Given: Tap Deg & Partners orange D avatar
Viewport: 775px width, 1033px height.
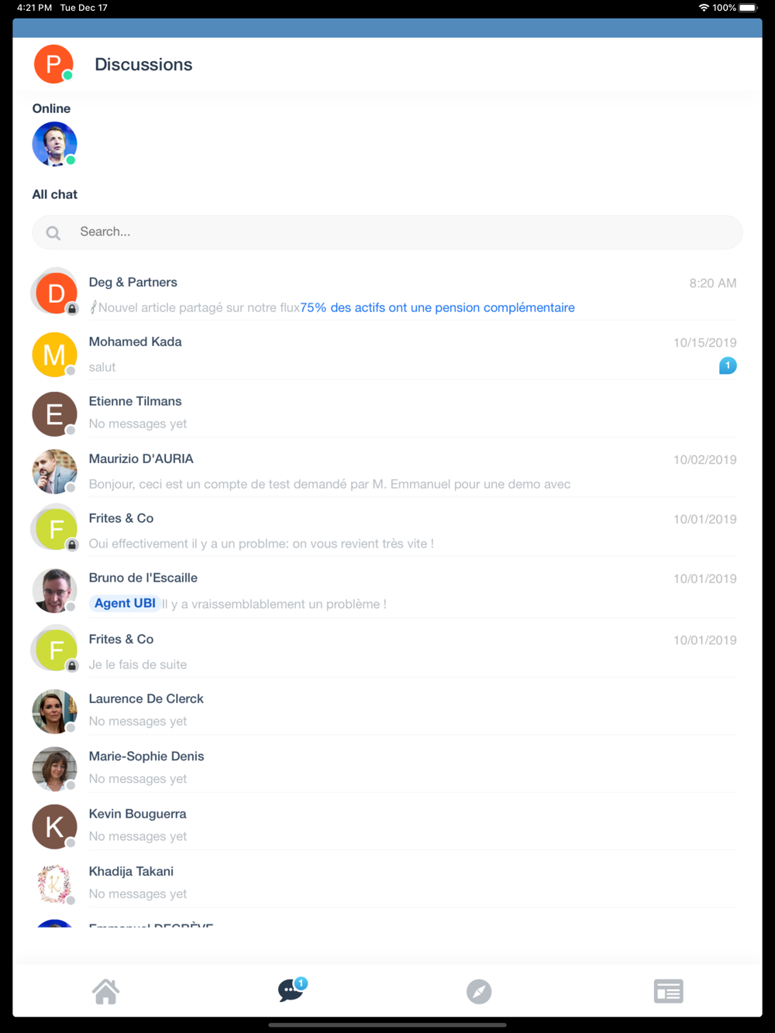Looking at the screenshot, I should (56, 293).
